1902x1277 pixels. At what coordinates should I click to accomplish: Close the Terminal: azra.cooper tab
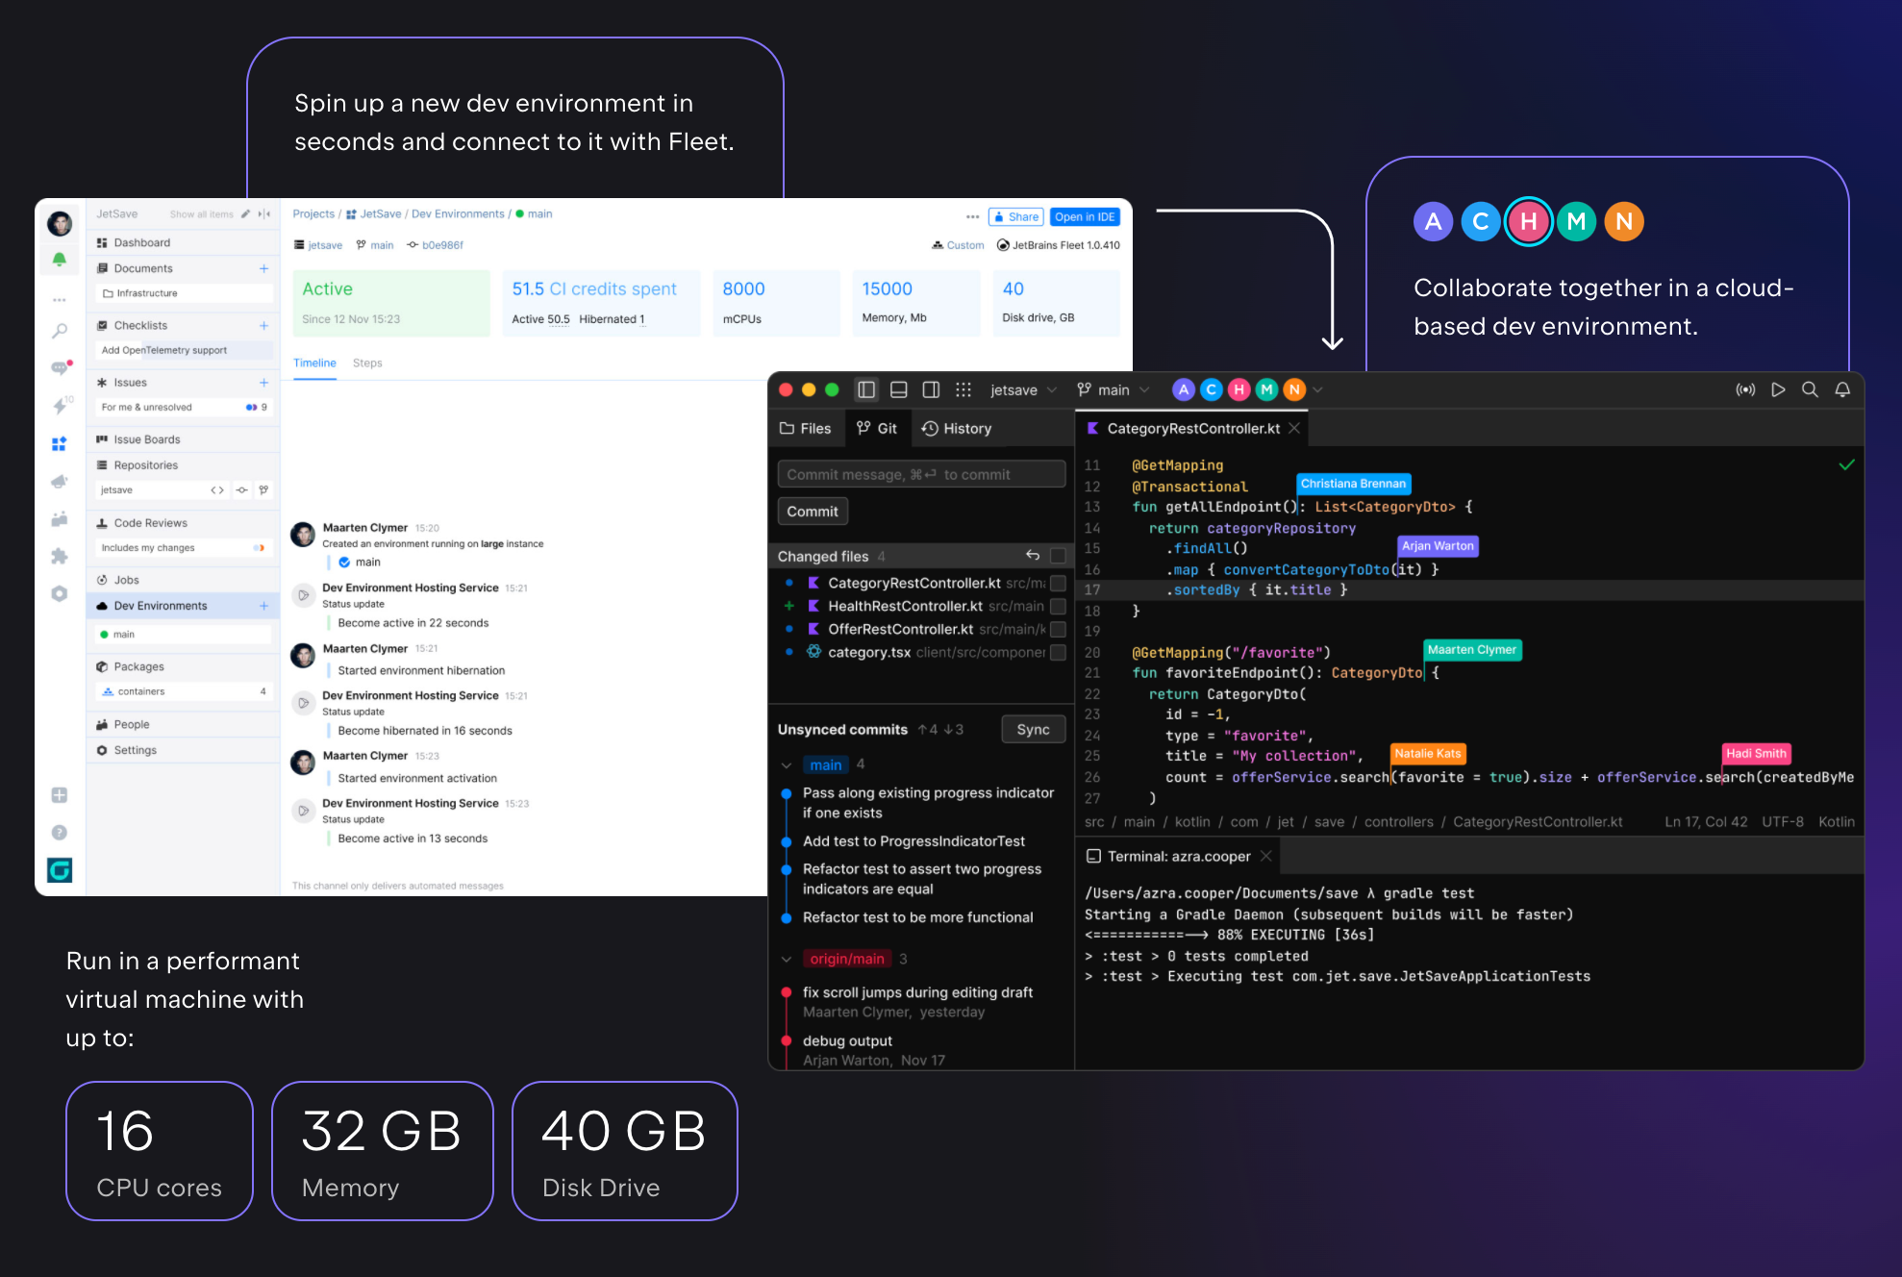(1266, 856)
